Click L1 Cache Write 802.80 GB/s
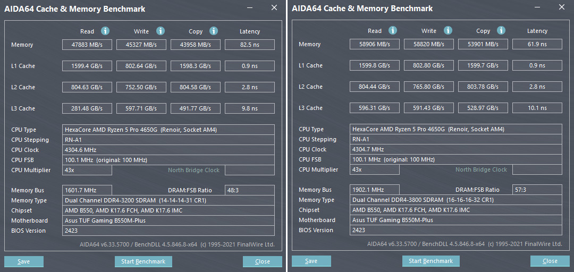 tap(429, 65)
